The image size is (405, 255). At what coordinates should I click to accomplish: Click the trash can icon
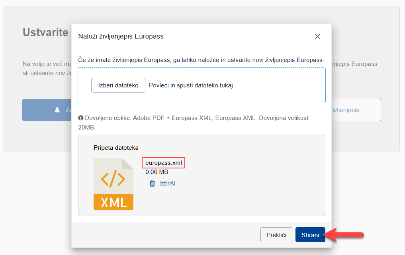152,184
